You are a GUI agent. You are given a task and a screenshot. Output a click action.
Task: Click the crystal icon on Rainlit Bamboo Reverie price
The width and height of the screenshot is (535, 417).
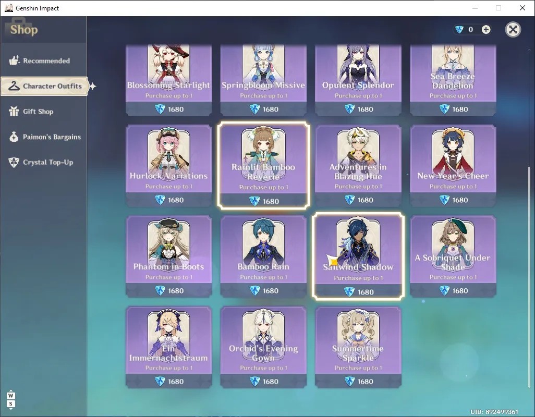[x=254, y=201]
